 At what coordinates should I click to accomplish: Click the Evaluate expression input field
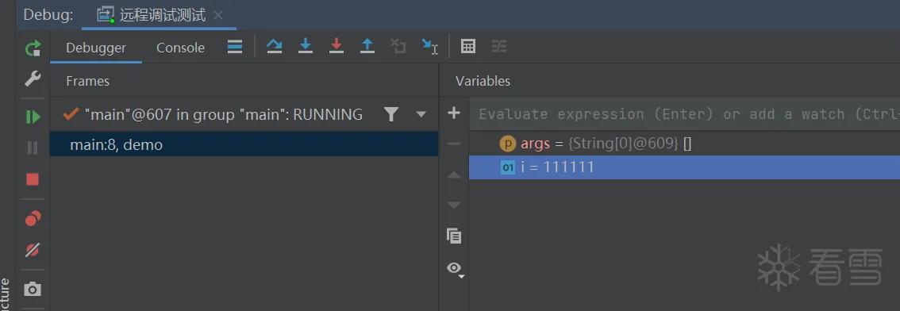[x=684, y=114]
